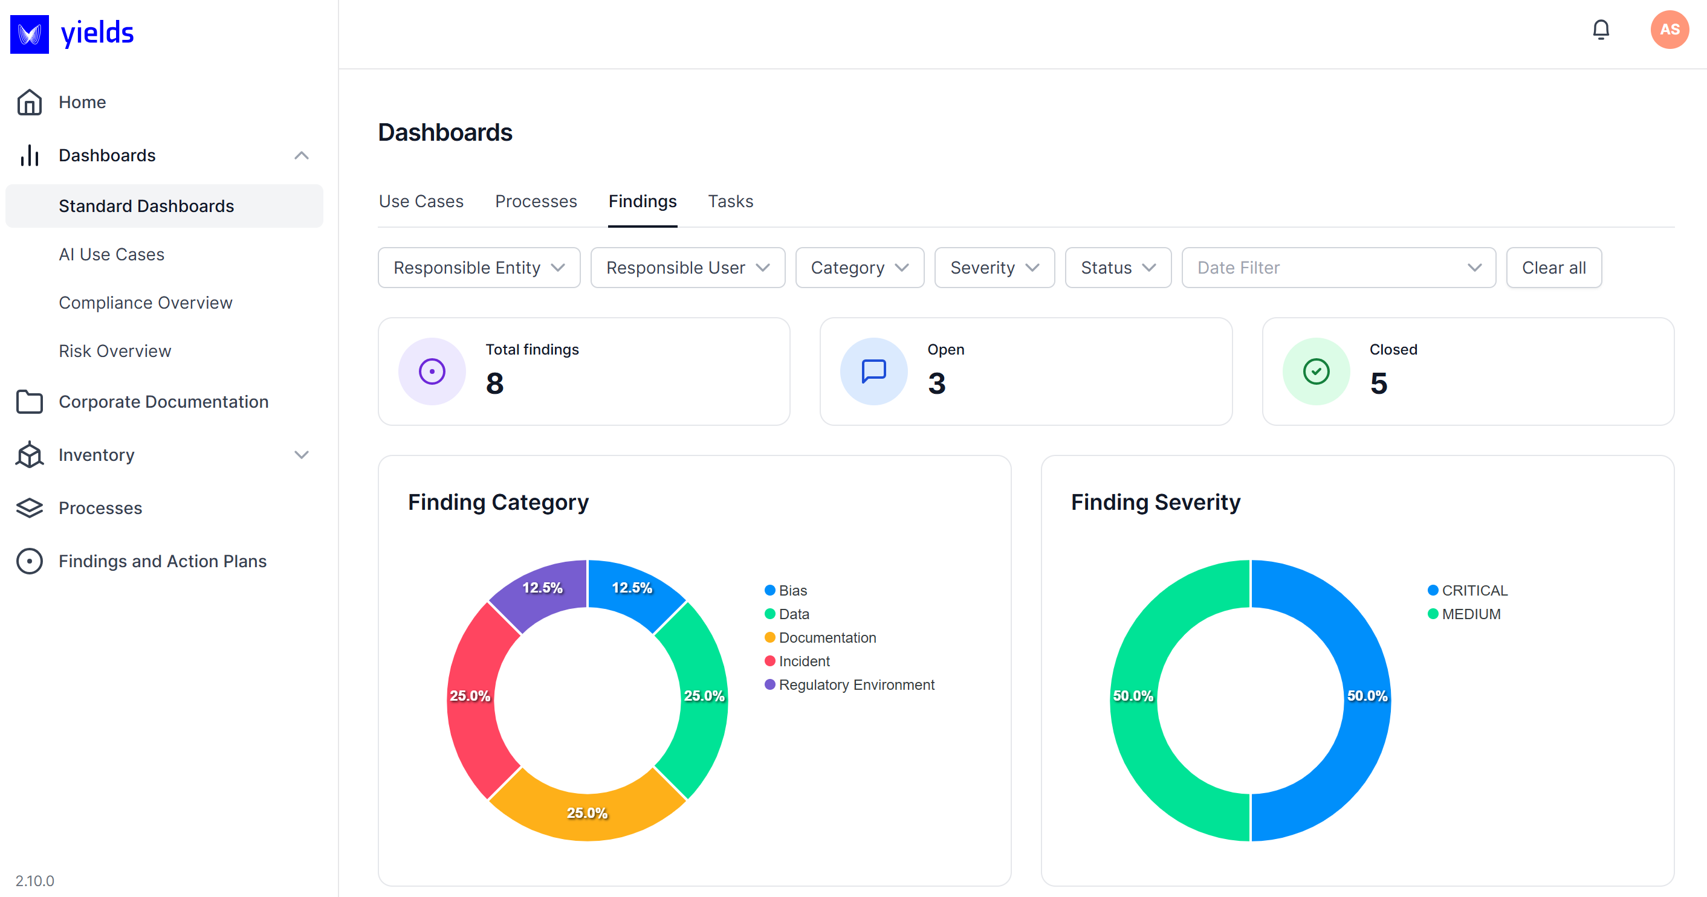Switch to the Tasks tab
This screenshot has width=1707, height=897.
pos(730,201)
